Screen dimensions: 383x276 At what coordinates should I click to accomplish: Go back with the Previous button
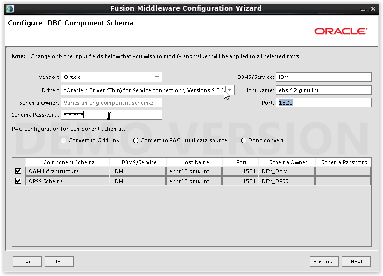[324, 261]
